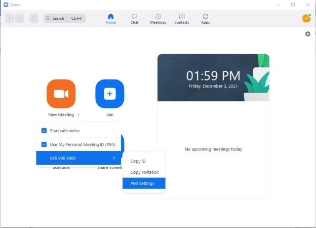Go back using the left arrow button

click(x=10, y=18)
